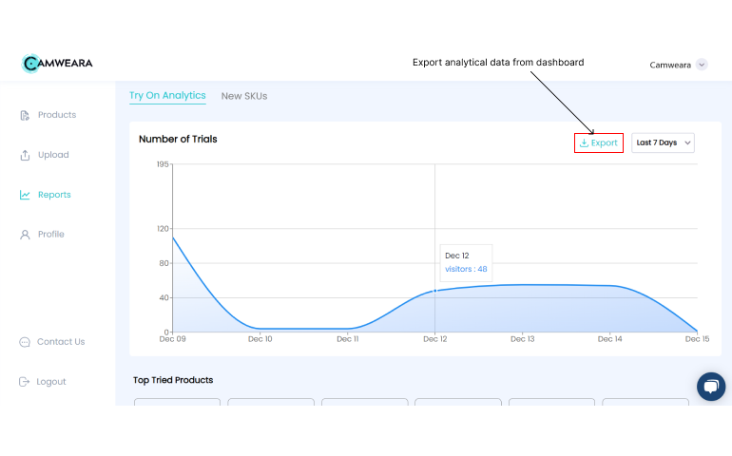Click the Reports chart icon

click(x=26, y=195)
